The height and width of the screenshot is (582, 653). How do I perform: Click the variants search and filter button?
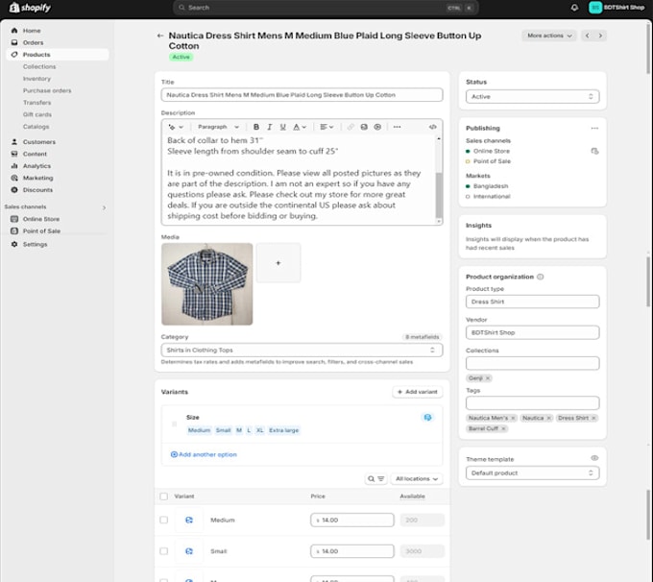click(375, 479)
